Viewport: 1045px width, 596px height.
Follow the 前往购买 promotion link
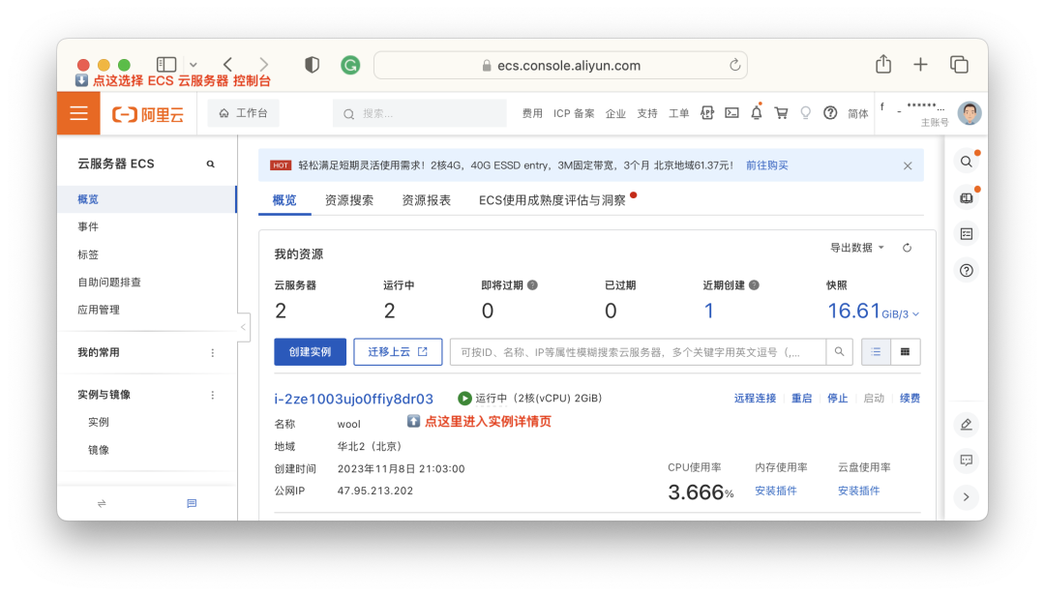coord(767,165)
